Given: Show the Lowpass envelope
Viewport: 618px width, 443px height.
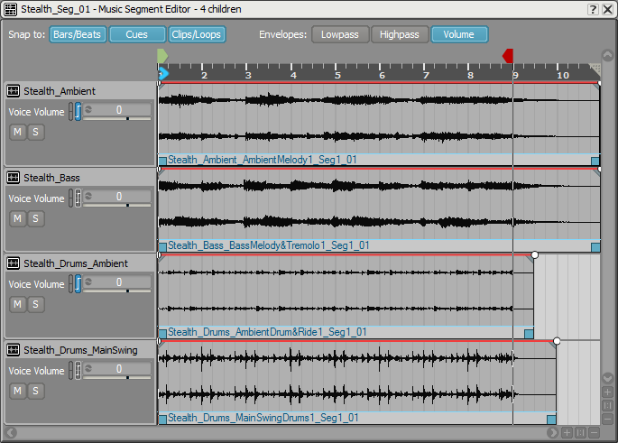Looking at the screenshot, I should 340,34.
